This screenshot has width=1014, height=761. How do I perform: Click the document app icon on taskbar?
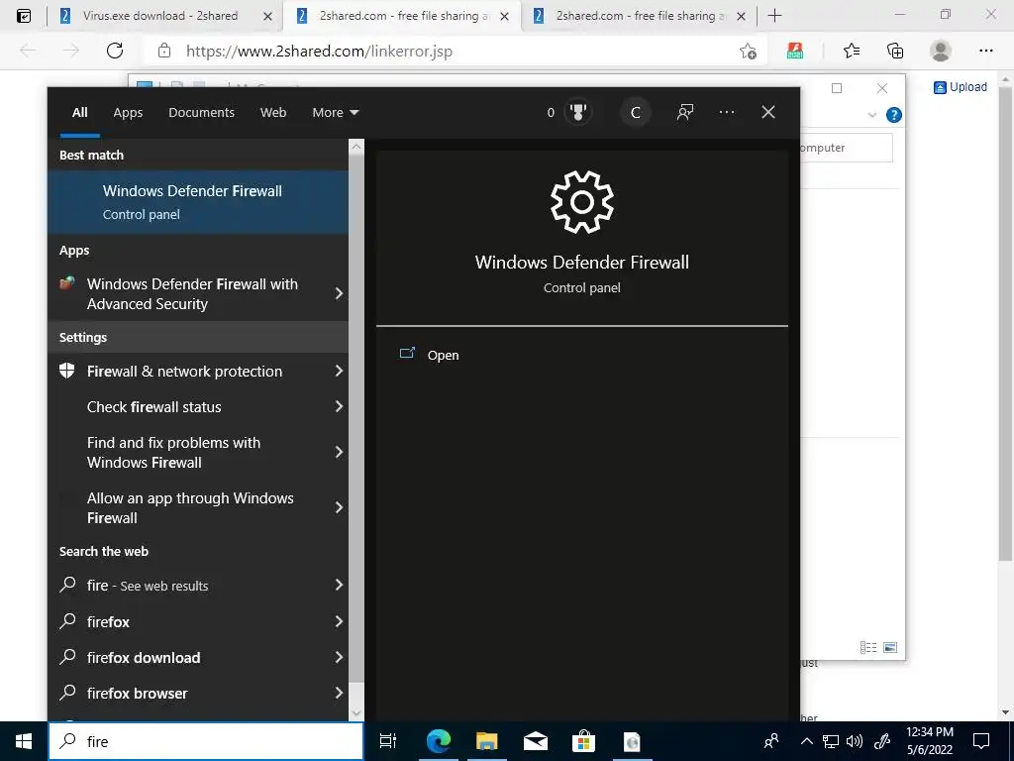pos(632,741)
